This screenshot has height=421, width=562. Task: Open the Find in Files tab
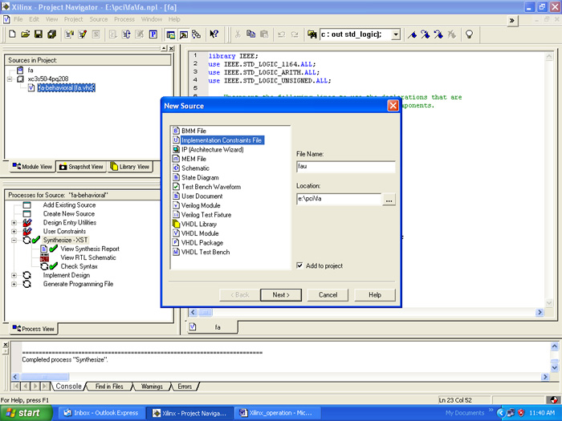[x=109, y=387]
